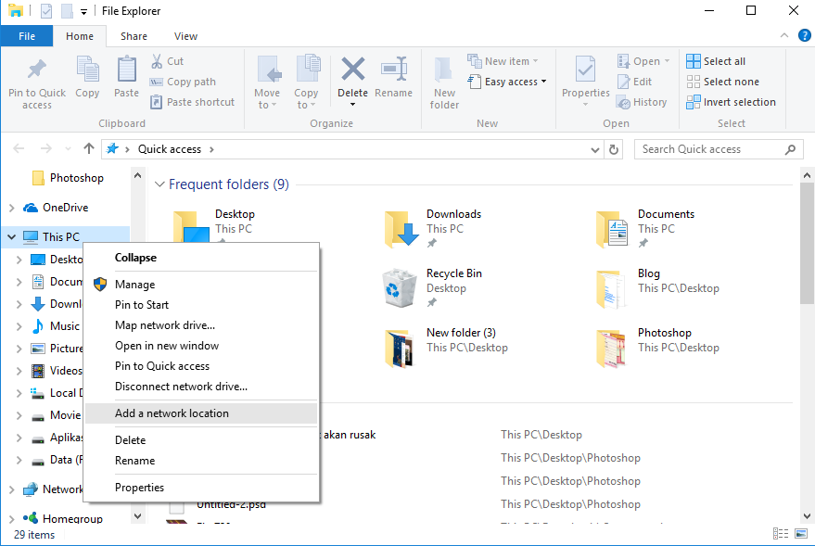Open the New folder (3) item

point(446,347)
